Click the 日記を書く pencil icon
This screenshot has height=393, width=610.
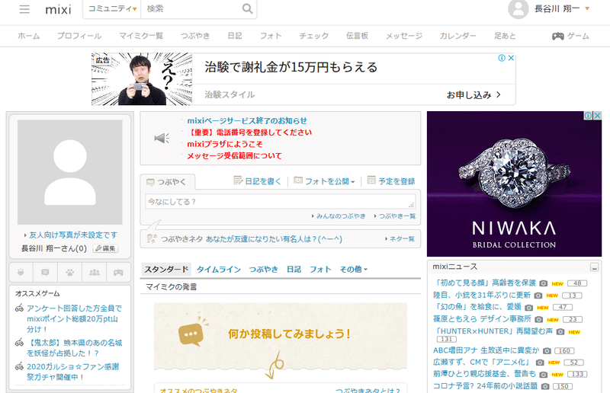[238, 181]
